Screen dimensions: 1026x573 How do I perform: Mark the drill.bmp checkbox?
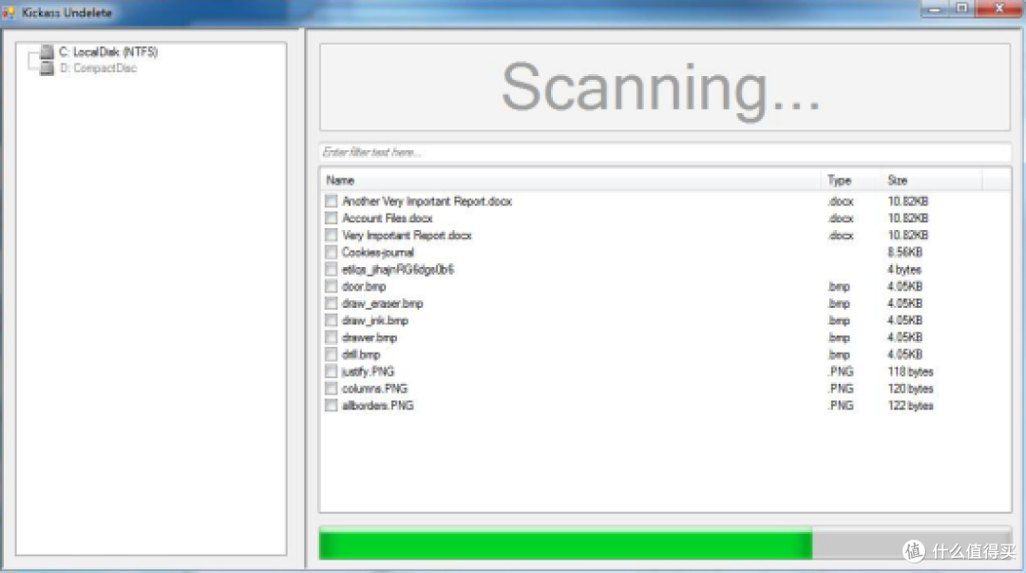[x=332, y=354]
